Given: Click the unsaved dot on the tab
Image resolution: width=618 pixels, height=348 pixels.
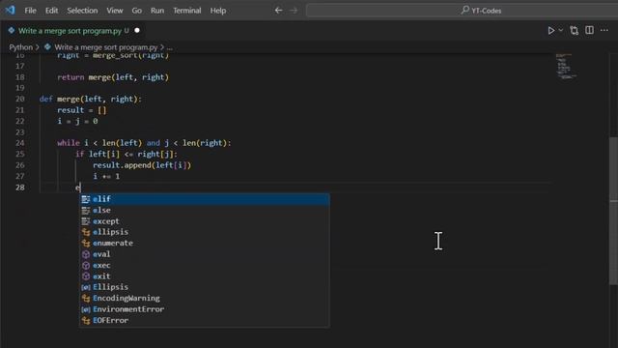Looking at the screenshot, I should pos(137,30).
